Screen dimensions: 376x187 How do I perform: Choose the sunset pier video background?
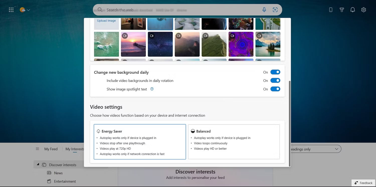133,44
